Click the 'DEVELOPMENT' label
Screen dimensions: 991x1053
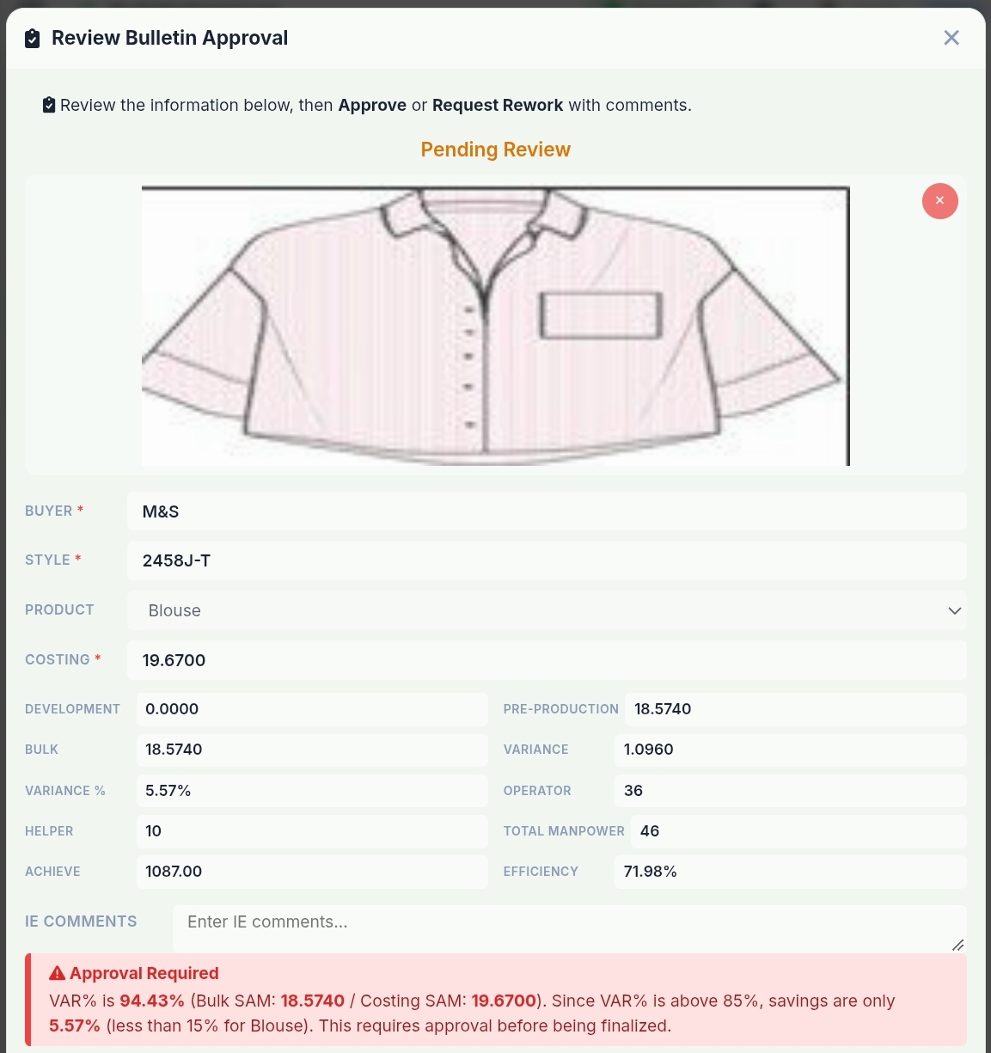(x=72, y=709)
